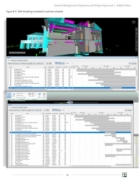
Task: Click the Enable Sectioning ribbon icon
Action: coord(9,96)
